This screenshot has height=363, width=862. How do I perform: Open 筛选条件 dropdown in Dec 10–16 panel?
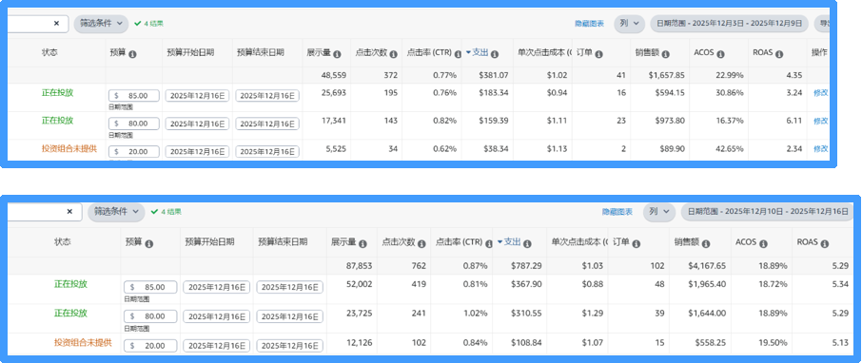(116, 212)
